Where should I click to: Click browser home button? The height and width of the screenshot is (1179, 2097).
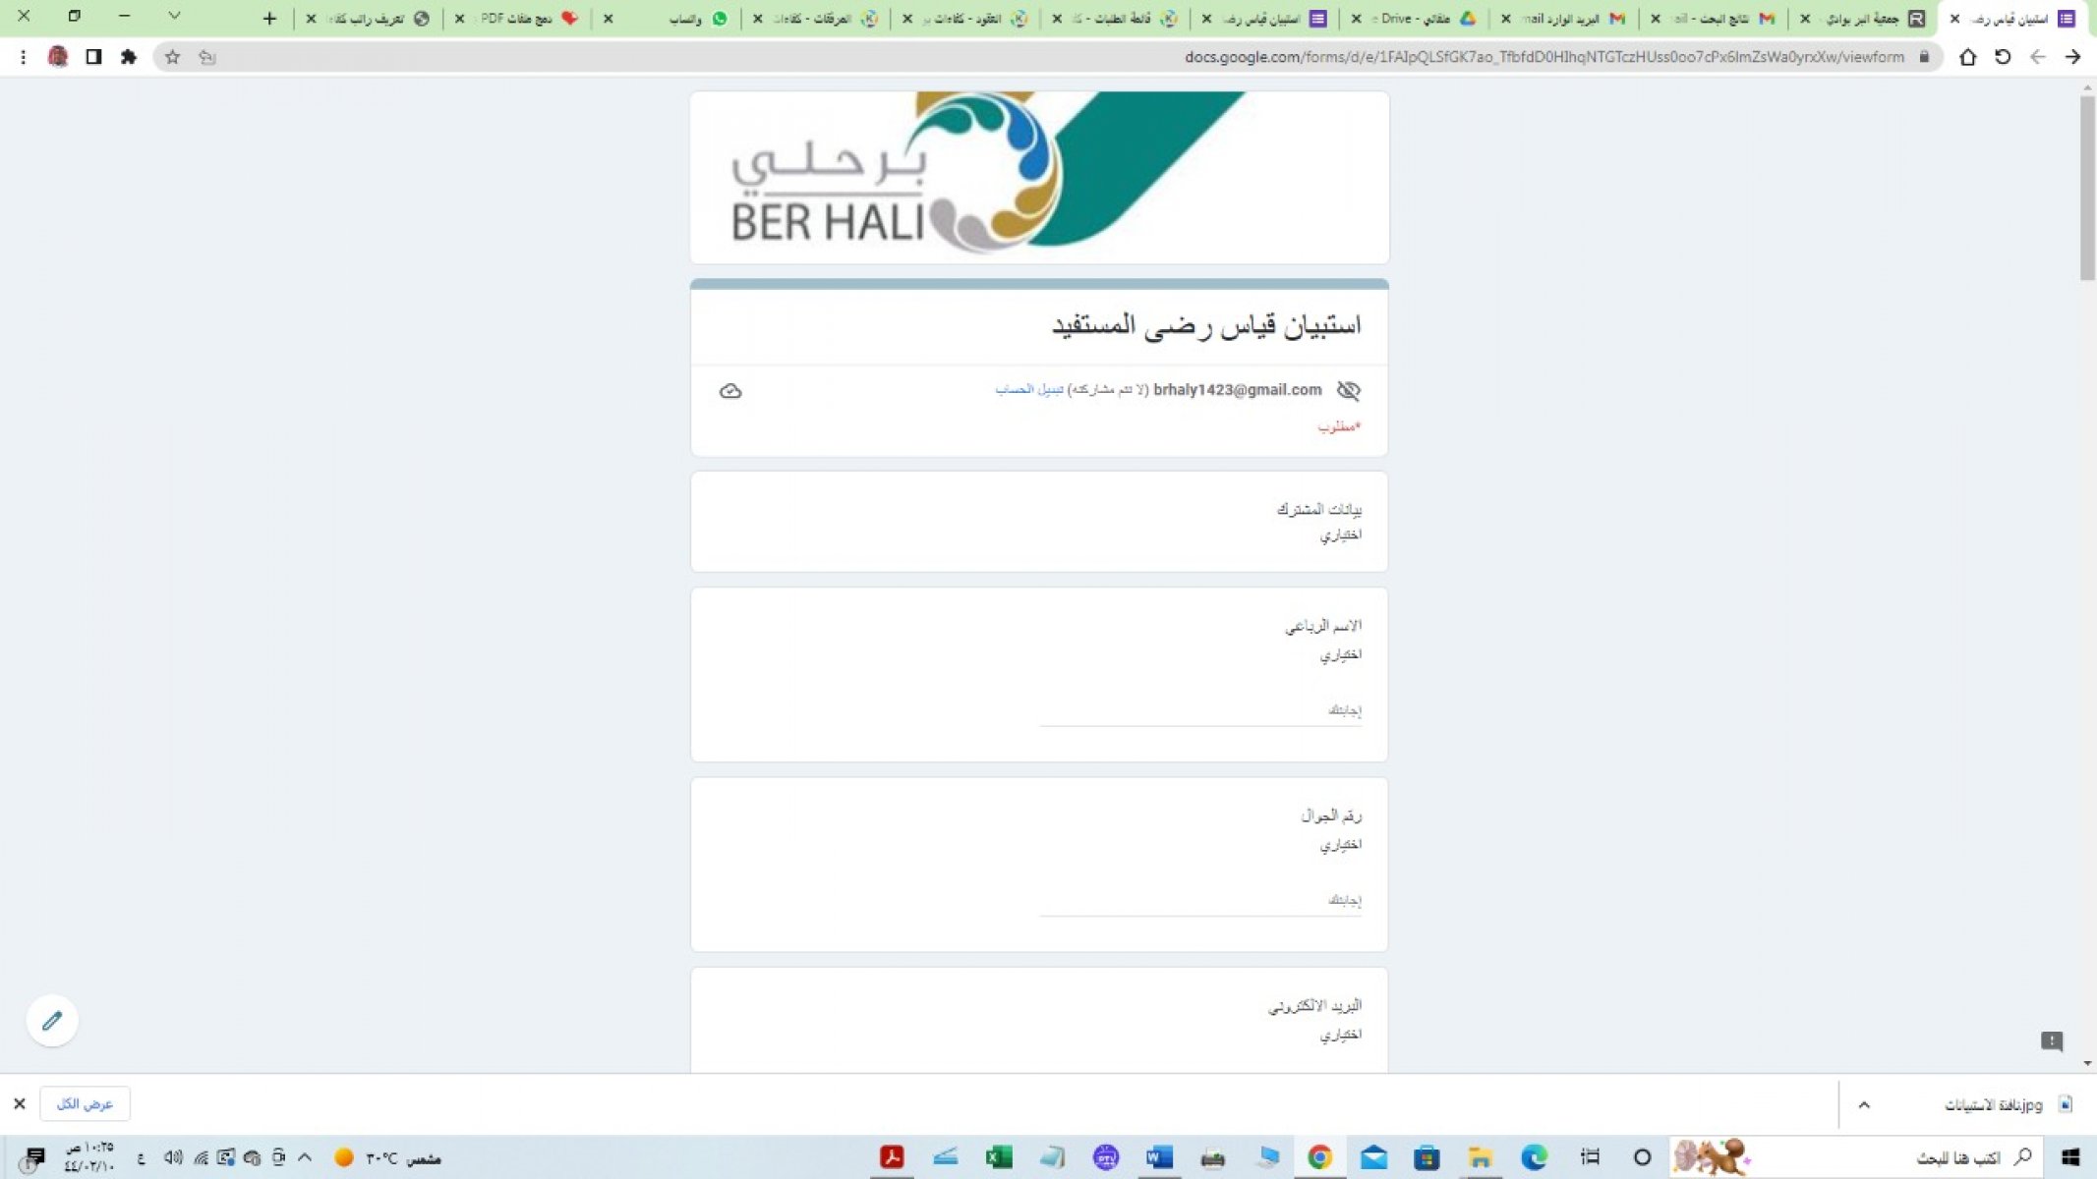coord(1967,57)
